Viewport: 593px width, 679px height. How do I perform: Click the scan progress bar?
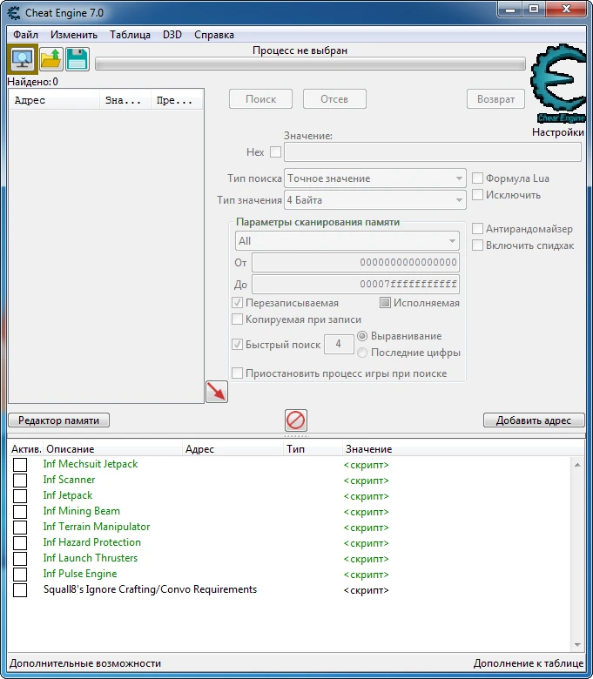pos(310,64)
